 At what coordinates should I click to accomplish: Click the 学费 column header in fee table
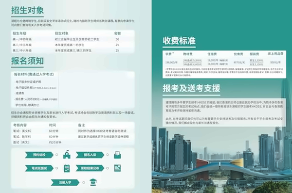coord(168,54)
